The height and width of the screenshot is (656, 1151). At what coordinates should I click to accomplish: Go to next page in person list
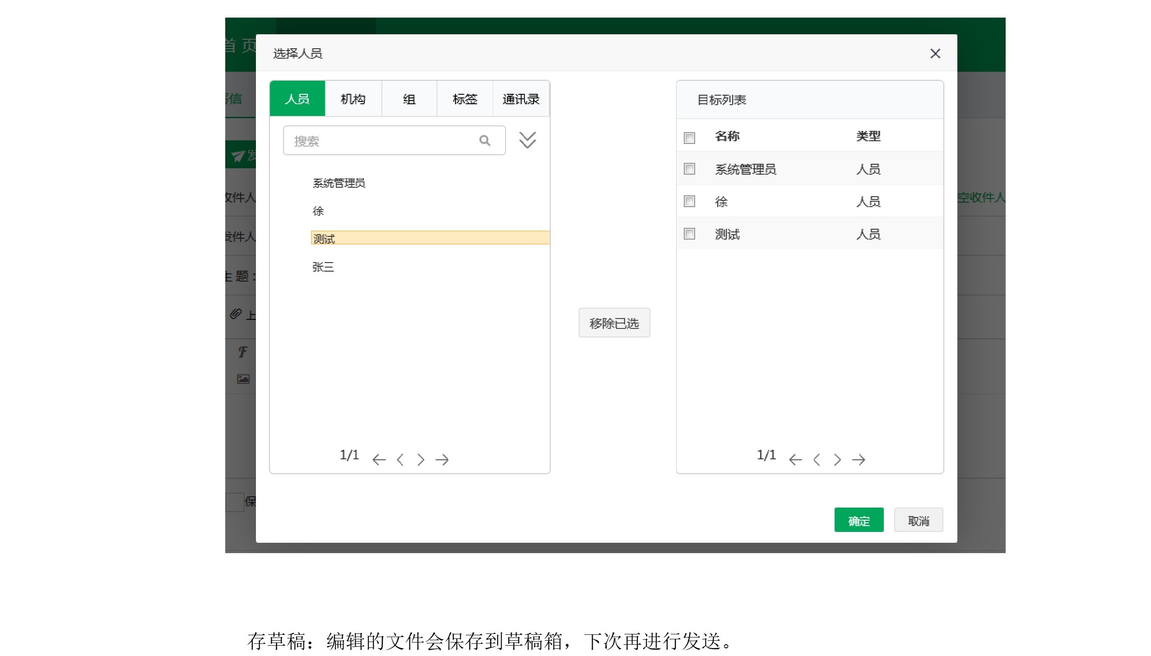click(421, 460)
